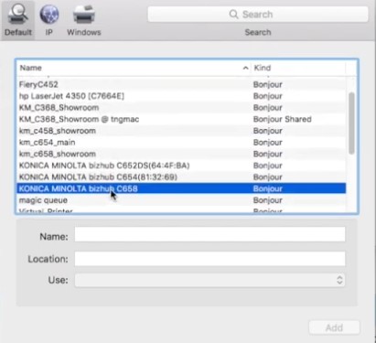Sort the list by Kind column header
The image size is (376, 343).
298,68
